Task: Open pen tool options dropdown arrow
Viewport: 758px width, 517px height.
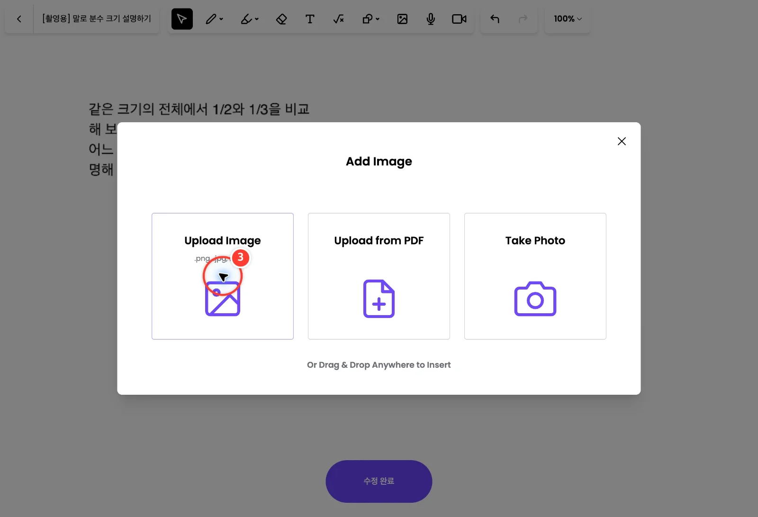Action: coord(221,19)
